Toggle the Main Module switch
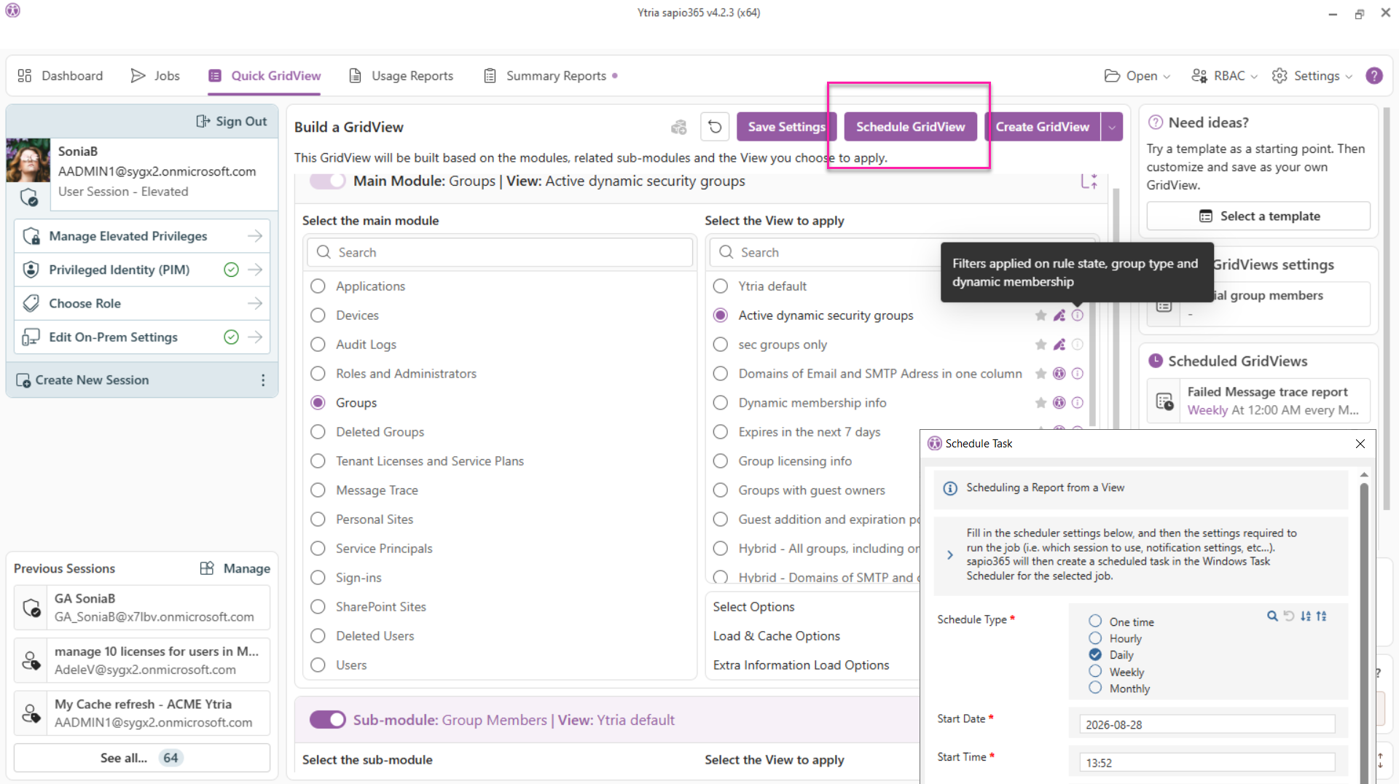Image resolution: width=1399 pixels, height=784 pixels. (x=327, y=181)
